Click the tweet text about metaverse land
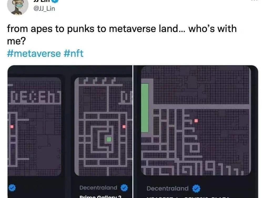This screenshot has height=198, width=263. click(122, 35)
